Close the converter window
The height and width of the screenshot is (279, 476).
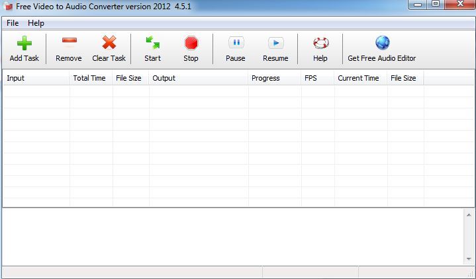point(460,4)
